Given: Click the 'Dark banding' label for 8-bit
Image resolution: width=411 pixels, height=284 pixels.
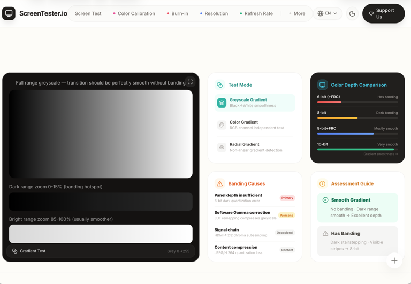Looking at the screenshot, I should [387, 113].
